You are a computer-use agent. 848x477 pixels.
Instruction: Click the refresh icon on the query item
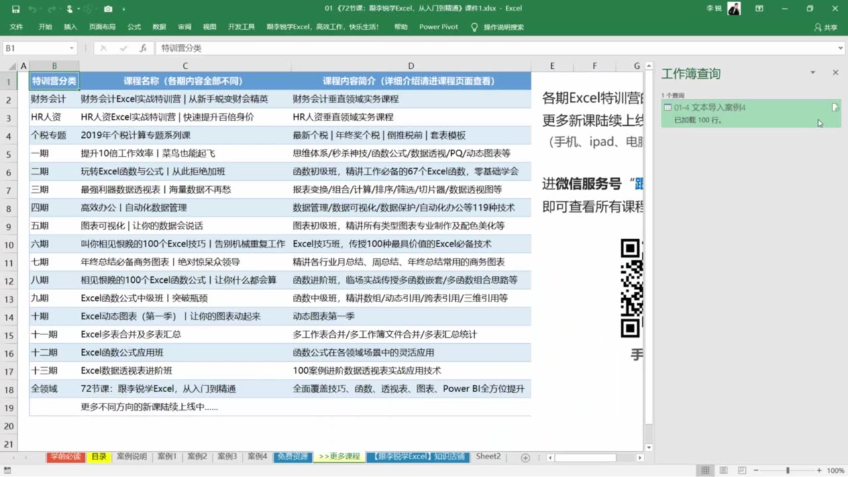(x=835, y=107)
